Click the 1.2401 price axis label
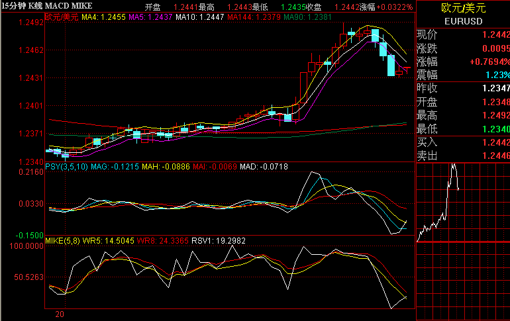The width and height of the screenshot is (510, 321). (x=31, y=106)
